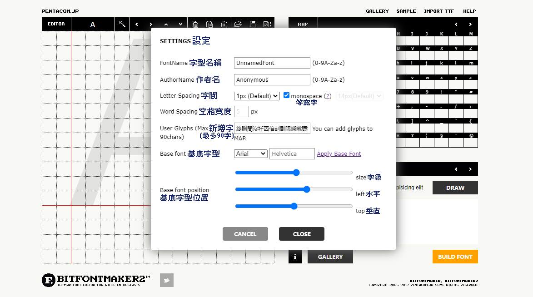Image resolution: width=533 pixels, height=297 pixels.
Task: Click the paste glyph icon
Action: coord(209,24)
